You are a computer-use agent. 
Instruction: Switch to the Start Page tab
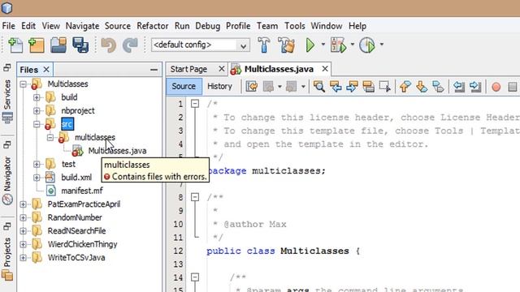(188, 69)
